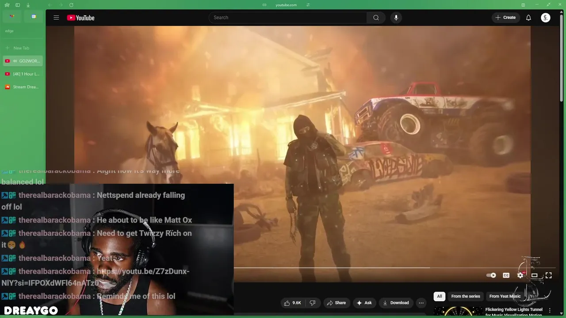Go to the YouTube home logo
Image resolution: width=566 pixels, height=318 pixels.
tap(80, 18)
